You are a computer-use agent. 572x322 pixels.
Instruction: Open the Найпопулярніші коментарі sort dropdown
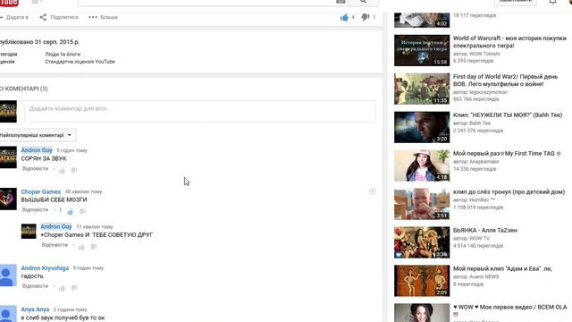click(38, 135)
